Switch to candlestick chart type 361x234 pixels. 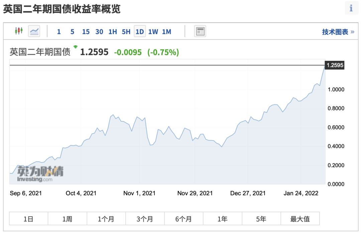click(19, 31)
